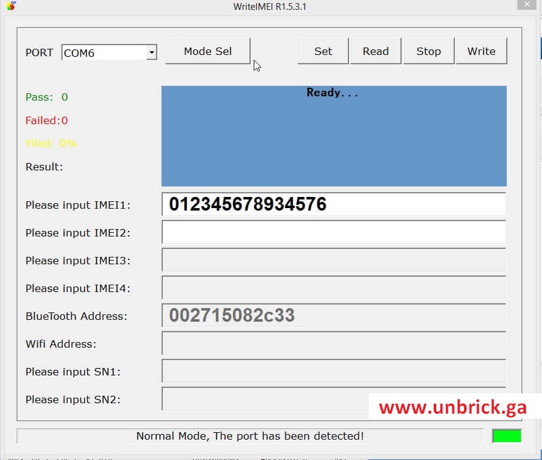Click the 'Pass: 0' counter text
542x460 pixels.
(46, 97)
